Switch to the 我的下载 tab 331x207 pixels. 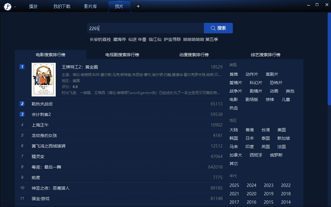tap(62, 6)
